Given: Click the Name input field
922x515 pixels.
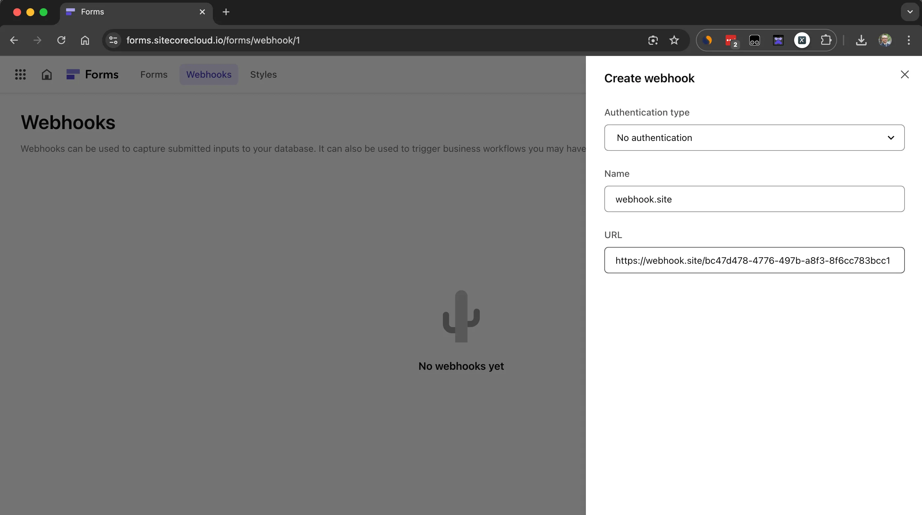Looking at the screenshot, I should pos(754,199).
